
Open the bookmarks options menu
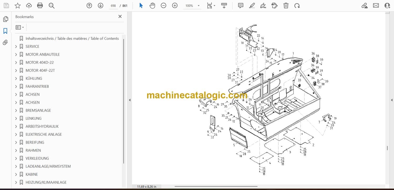pyautogui.click(x=20, y=27)
